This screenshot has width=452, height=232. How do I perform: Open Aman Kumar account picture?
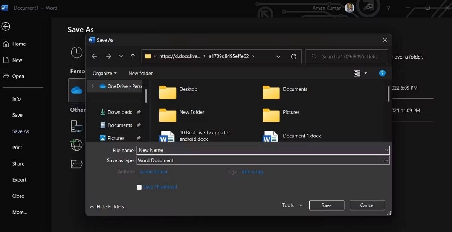click(x=350, y=8)
